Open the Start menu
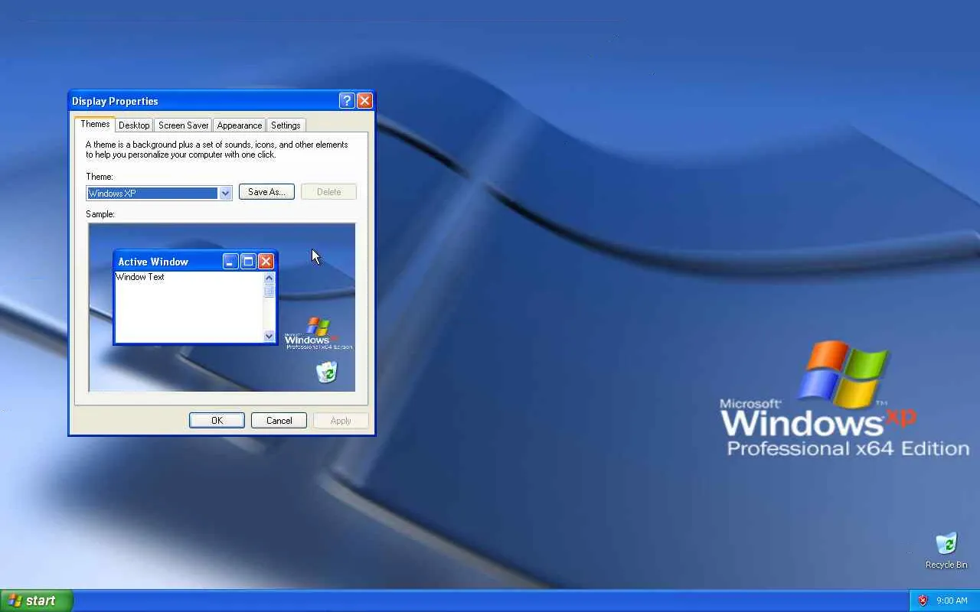 (x=37, y=601)
